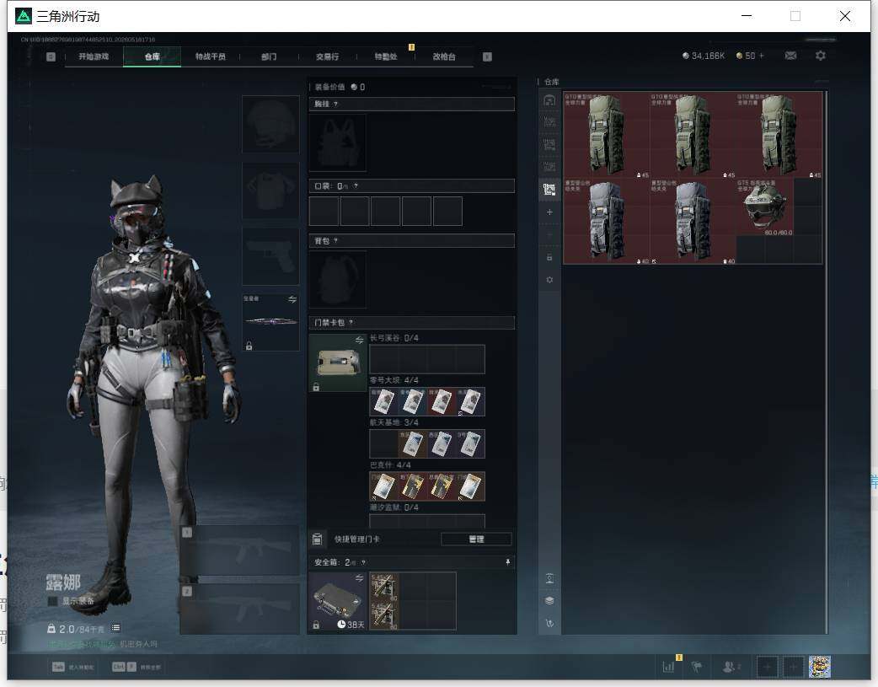878x687 pixels.
Task: Select the first empty pocket slot
Action: coord(324,211)
